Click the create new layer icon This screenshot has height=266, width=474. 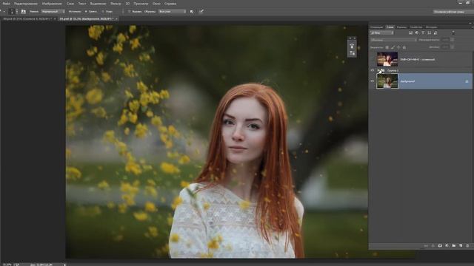coord(461,246)
